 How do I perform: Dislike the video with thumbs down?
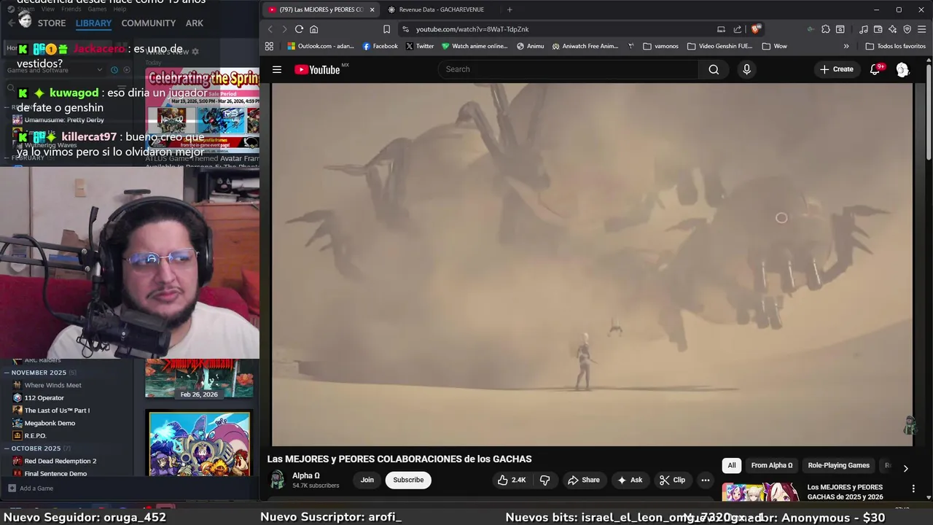click(544, 480)
